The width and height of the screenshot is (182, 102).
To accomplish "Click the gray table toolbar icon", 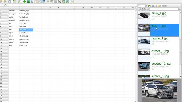I will (56, 1).
